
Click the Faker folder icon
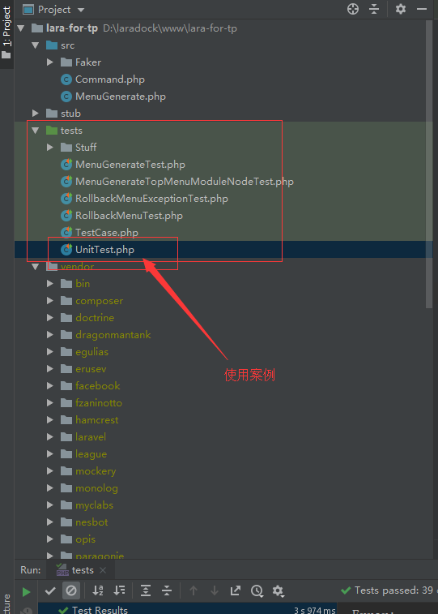click(x=66, y=62)
